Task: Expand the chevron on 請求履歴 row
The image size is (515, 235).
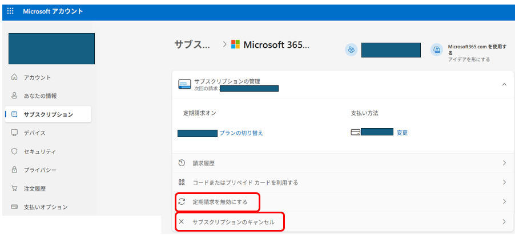Action: coord(505,163)
